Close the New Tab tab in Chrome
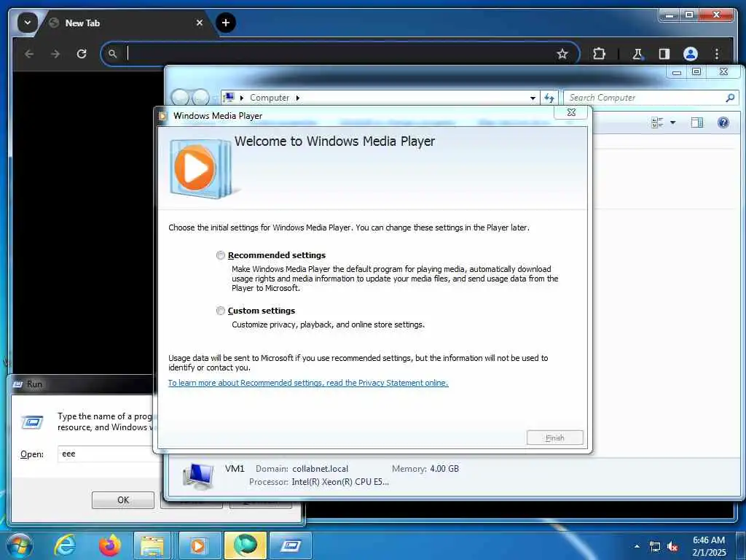The image size is (746, 560). tap(200, 23)
